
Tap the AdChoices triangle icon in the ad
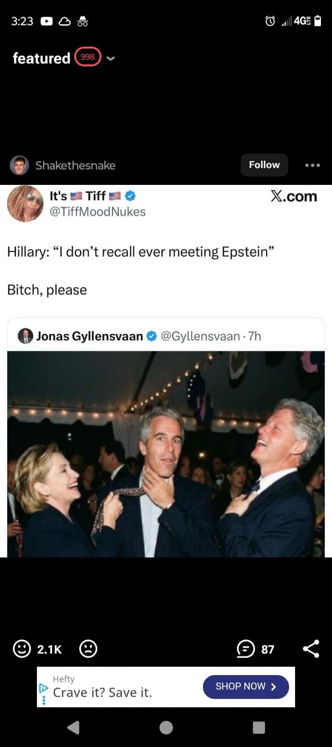43,687
